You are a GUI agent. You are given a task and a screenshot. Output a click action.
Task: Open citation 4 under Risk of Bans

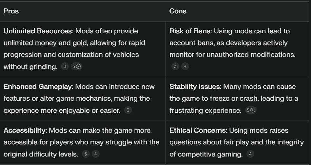point(185,66)
